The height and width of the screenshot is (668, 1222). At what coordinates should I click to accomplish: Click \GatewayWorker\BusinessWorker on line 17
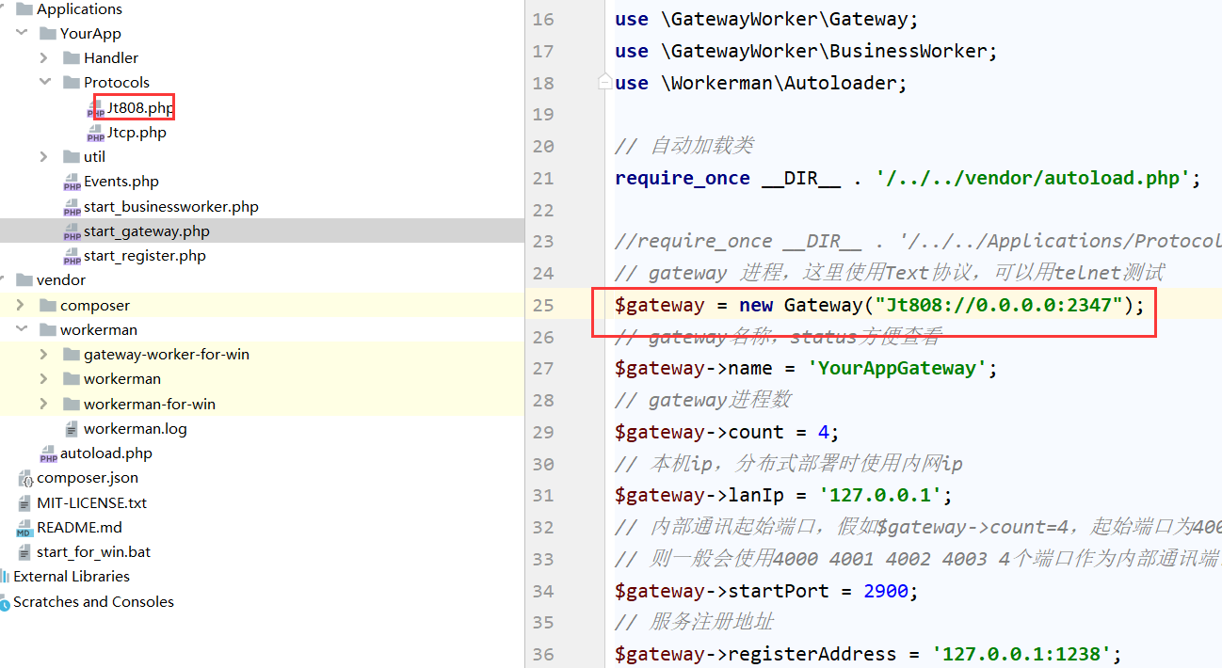823,51
